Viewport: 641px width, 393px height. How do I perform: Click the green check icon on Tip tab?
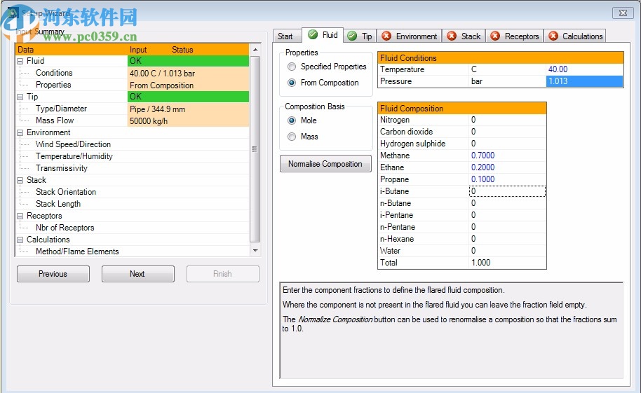[x=352, y=36]
